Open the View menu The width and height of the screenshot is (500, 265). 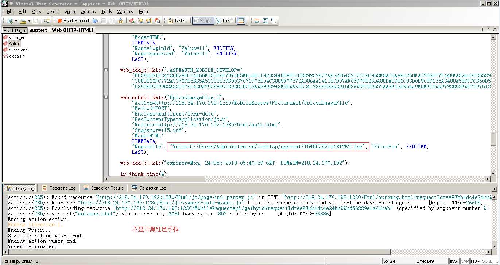click(x=37, y=12)
